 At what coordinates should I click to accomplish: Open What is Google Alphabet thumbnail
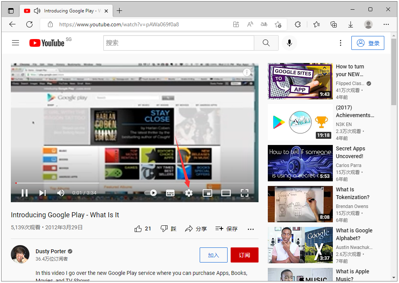point(300,245)
